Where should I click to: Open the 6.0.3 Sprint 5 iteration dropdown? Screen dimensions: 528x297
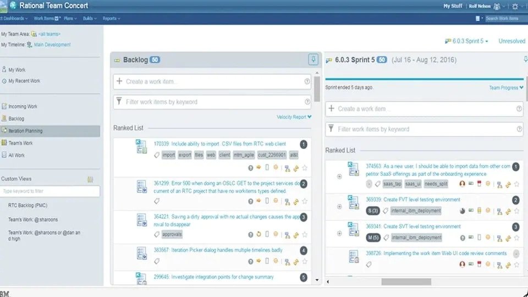(466, 41)
